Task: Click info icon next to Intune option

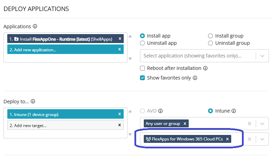Action: pyautogui.click(x=234, y=111)
